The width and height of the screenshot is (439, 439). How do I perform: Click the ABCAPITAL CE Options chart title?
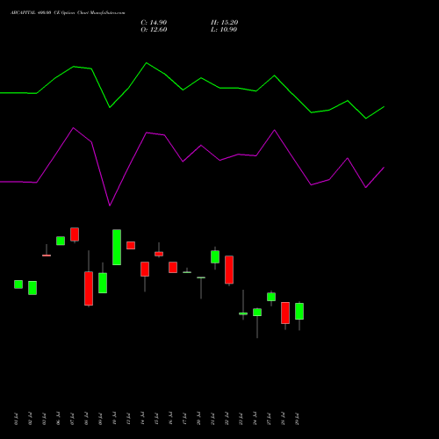coord(68,13)
